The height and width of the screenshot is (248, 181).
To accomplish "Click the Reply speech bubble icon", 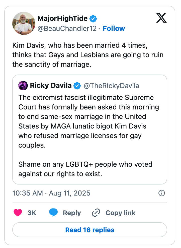I will pyautogui.click(x=53, y=213).
